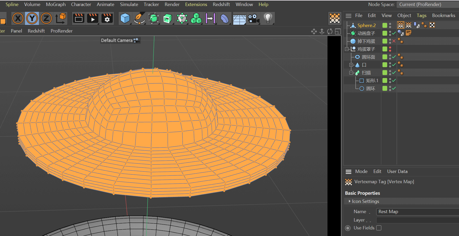Screen dimensions: 459x236
Task: Click the Bend deformer icon
Action: click(225, 18)
